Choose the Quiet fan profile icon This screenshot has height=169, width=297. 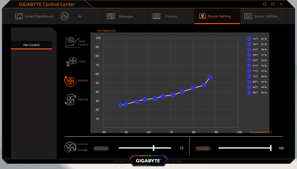coord(71,61)
